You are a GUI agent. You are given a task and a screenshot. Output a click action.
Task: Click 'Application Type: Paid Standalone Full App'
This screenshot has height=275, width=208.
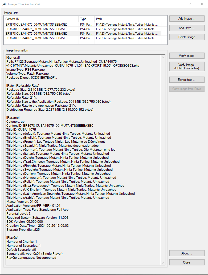click(x=38, y=210)
